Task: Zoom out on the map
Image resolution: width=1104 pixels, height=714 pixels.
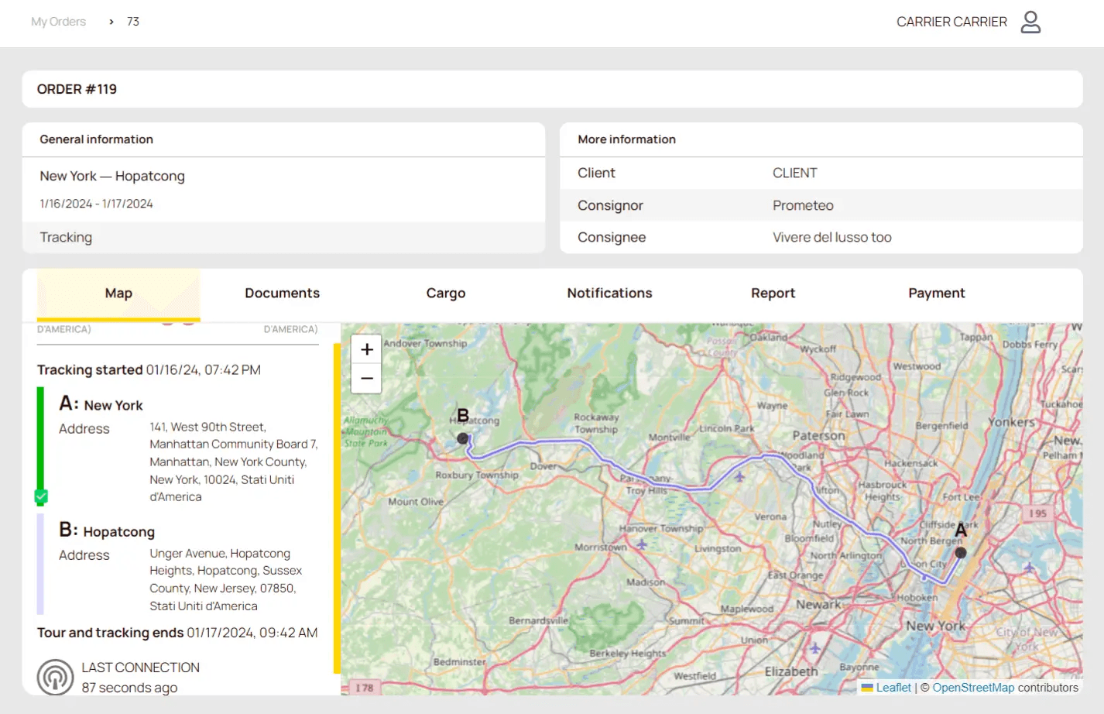Action: pos(366,379)
